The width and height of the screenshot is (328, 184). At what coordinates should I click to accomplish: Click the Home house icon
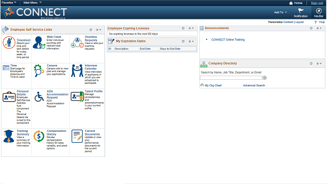(291, 3)
